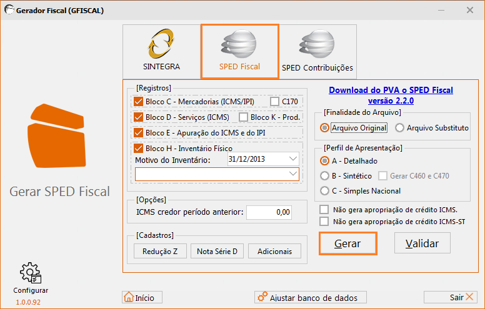Select the SPED Fiscal tab
The image size is (485, 309).
pos(240,52)
